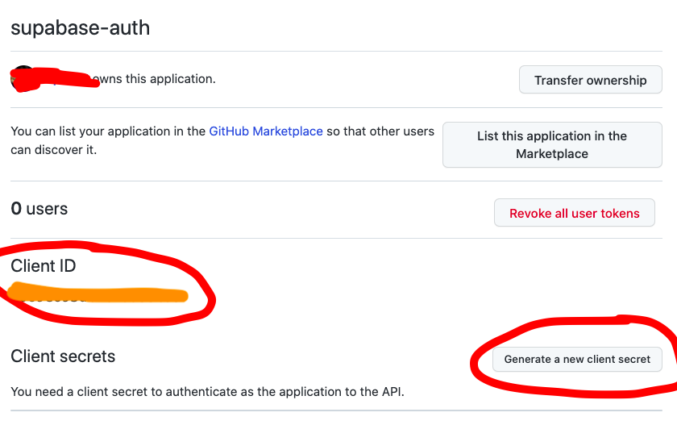Click List this application in the Marketplace
The width and height of the screenshot is (677, 425).
pyautogui.click(x=552, y=144)
